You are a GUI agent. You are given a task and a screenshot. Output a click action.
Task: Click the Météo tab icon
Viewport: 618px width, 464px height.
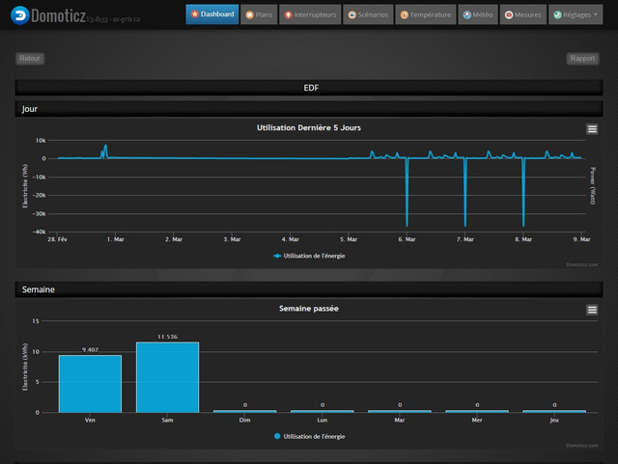click(x=467, y=15)
